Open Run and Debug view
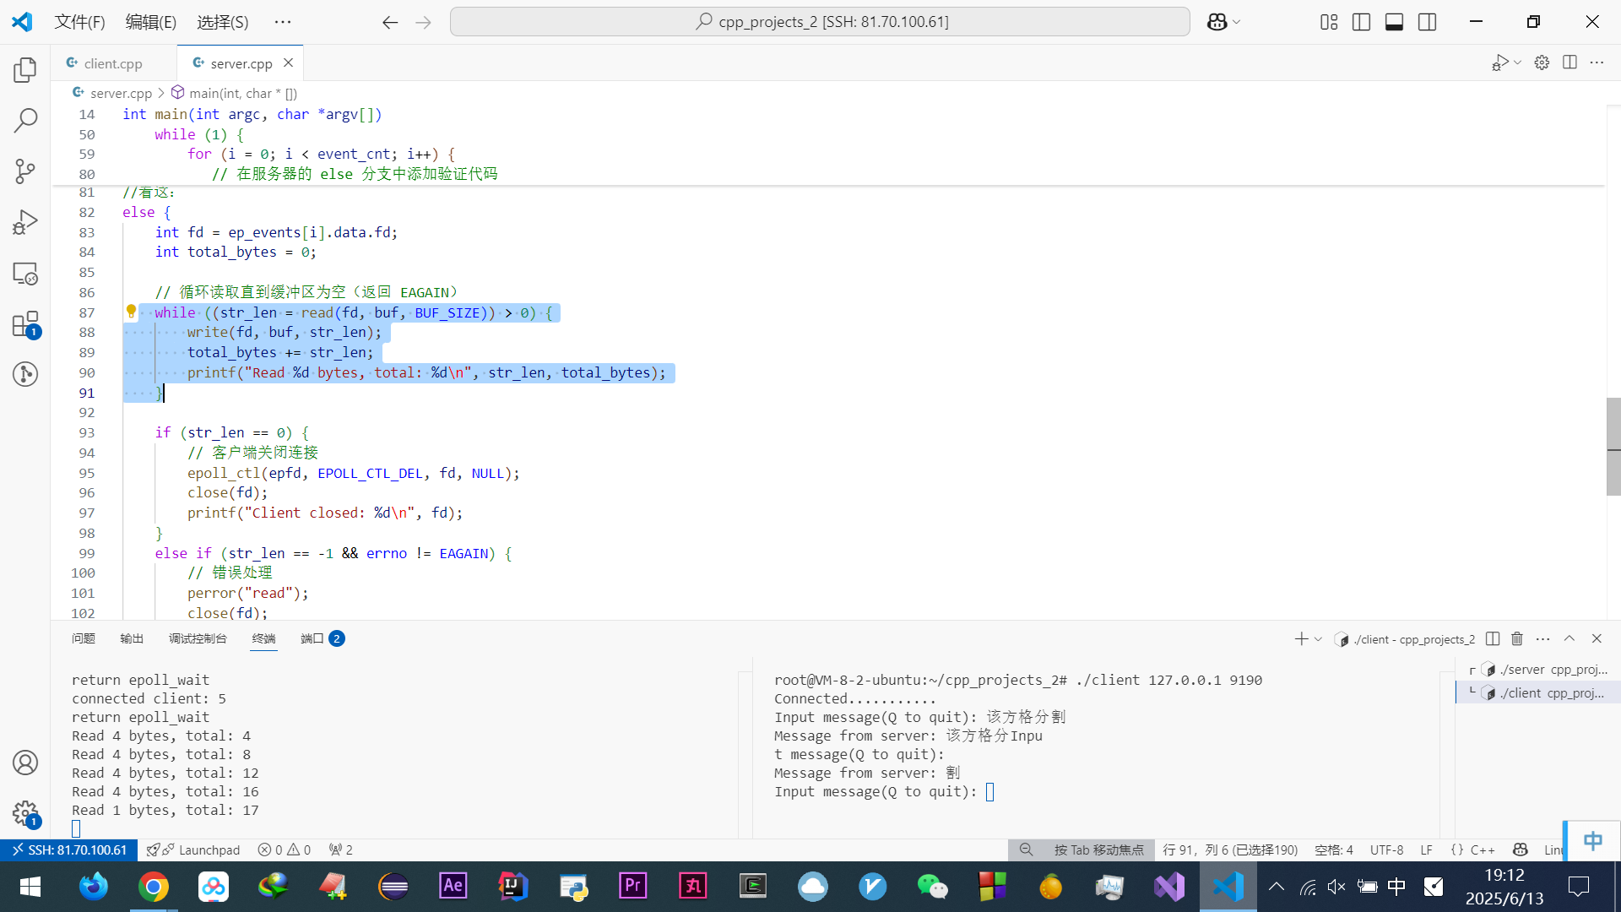Viewport: 1621px width, 912px height. coord(25,222)
